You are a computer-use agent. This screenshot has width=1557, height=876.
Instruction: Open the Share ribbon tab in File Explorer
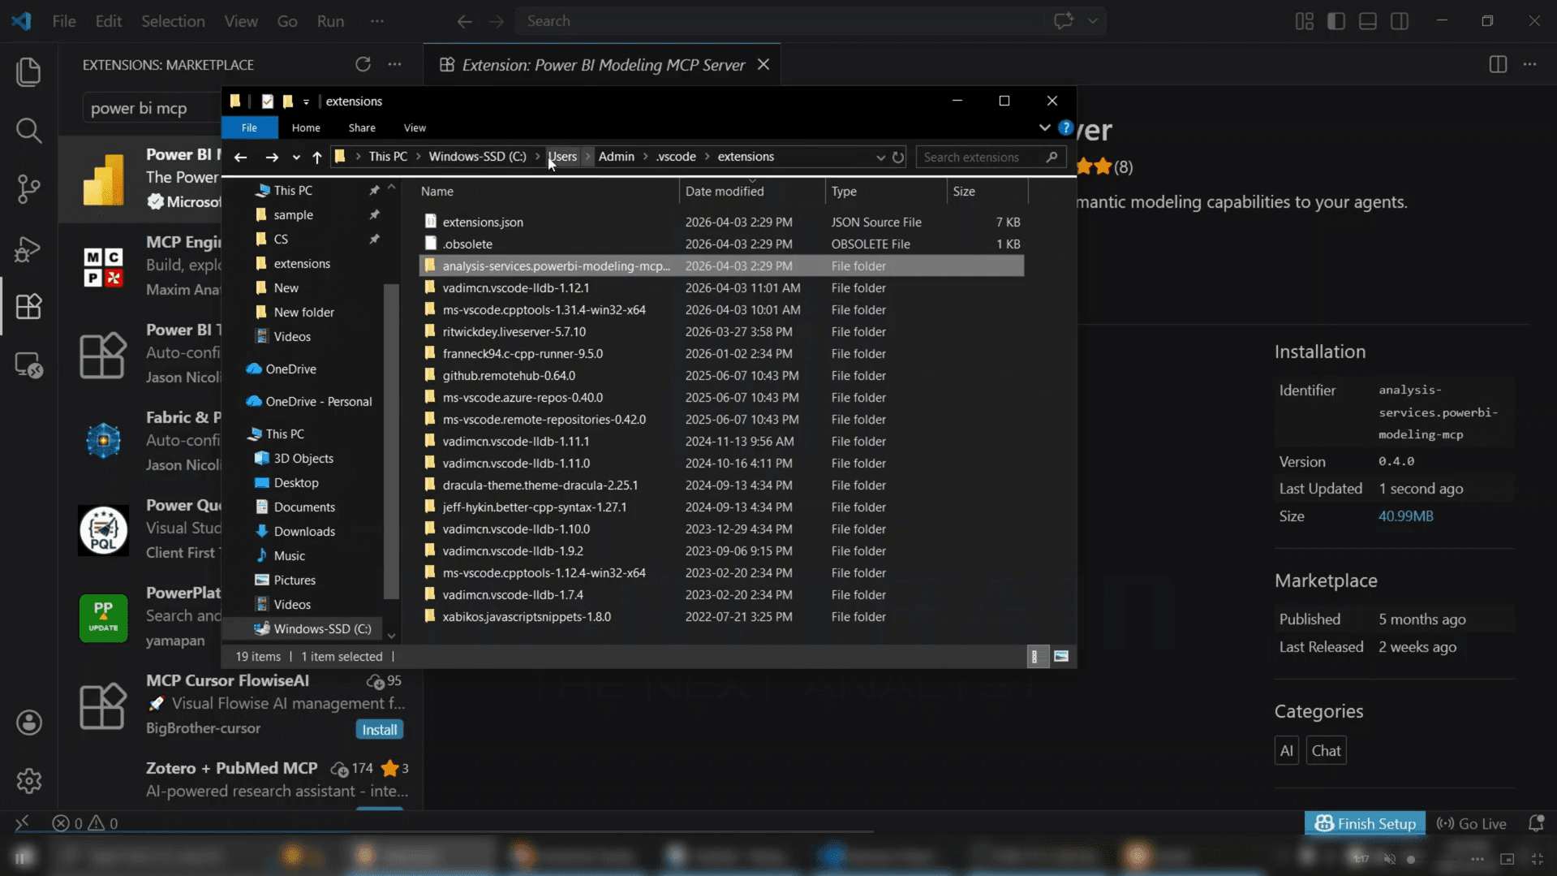(362, 127)
